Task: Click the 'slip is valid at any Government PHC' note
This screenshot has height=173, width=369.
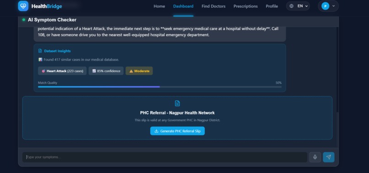Action: pyautogui.click(x=178, y=120)
